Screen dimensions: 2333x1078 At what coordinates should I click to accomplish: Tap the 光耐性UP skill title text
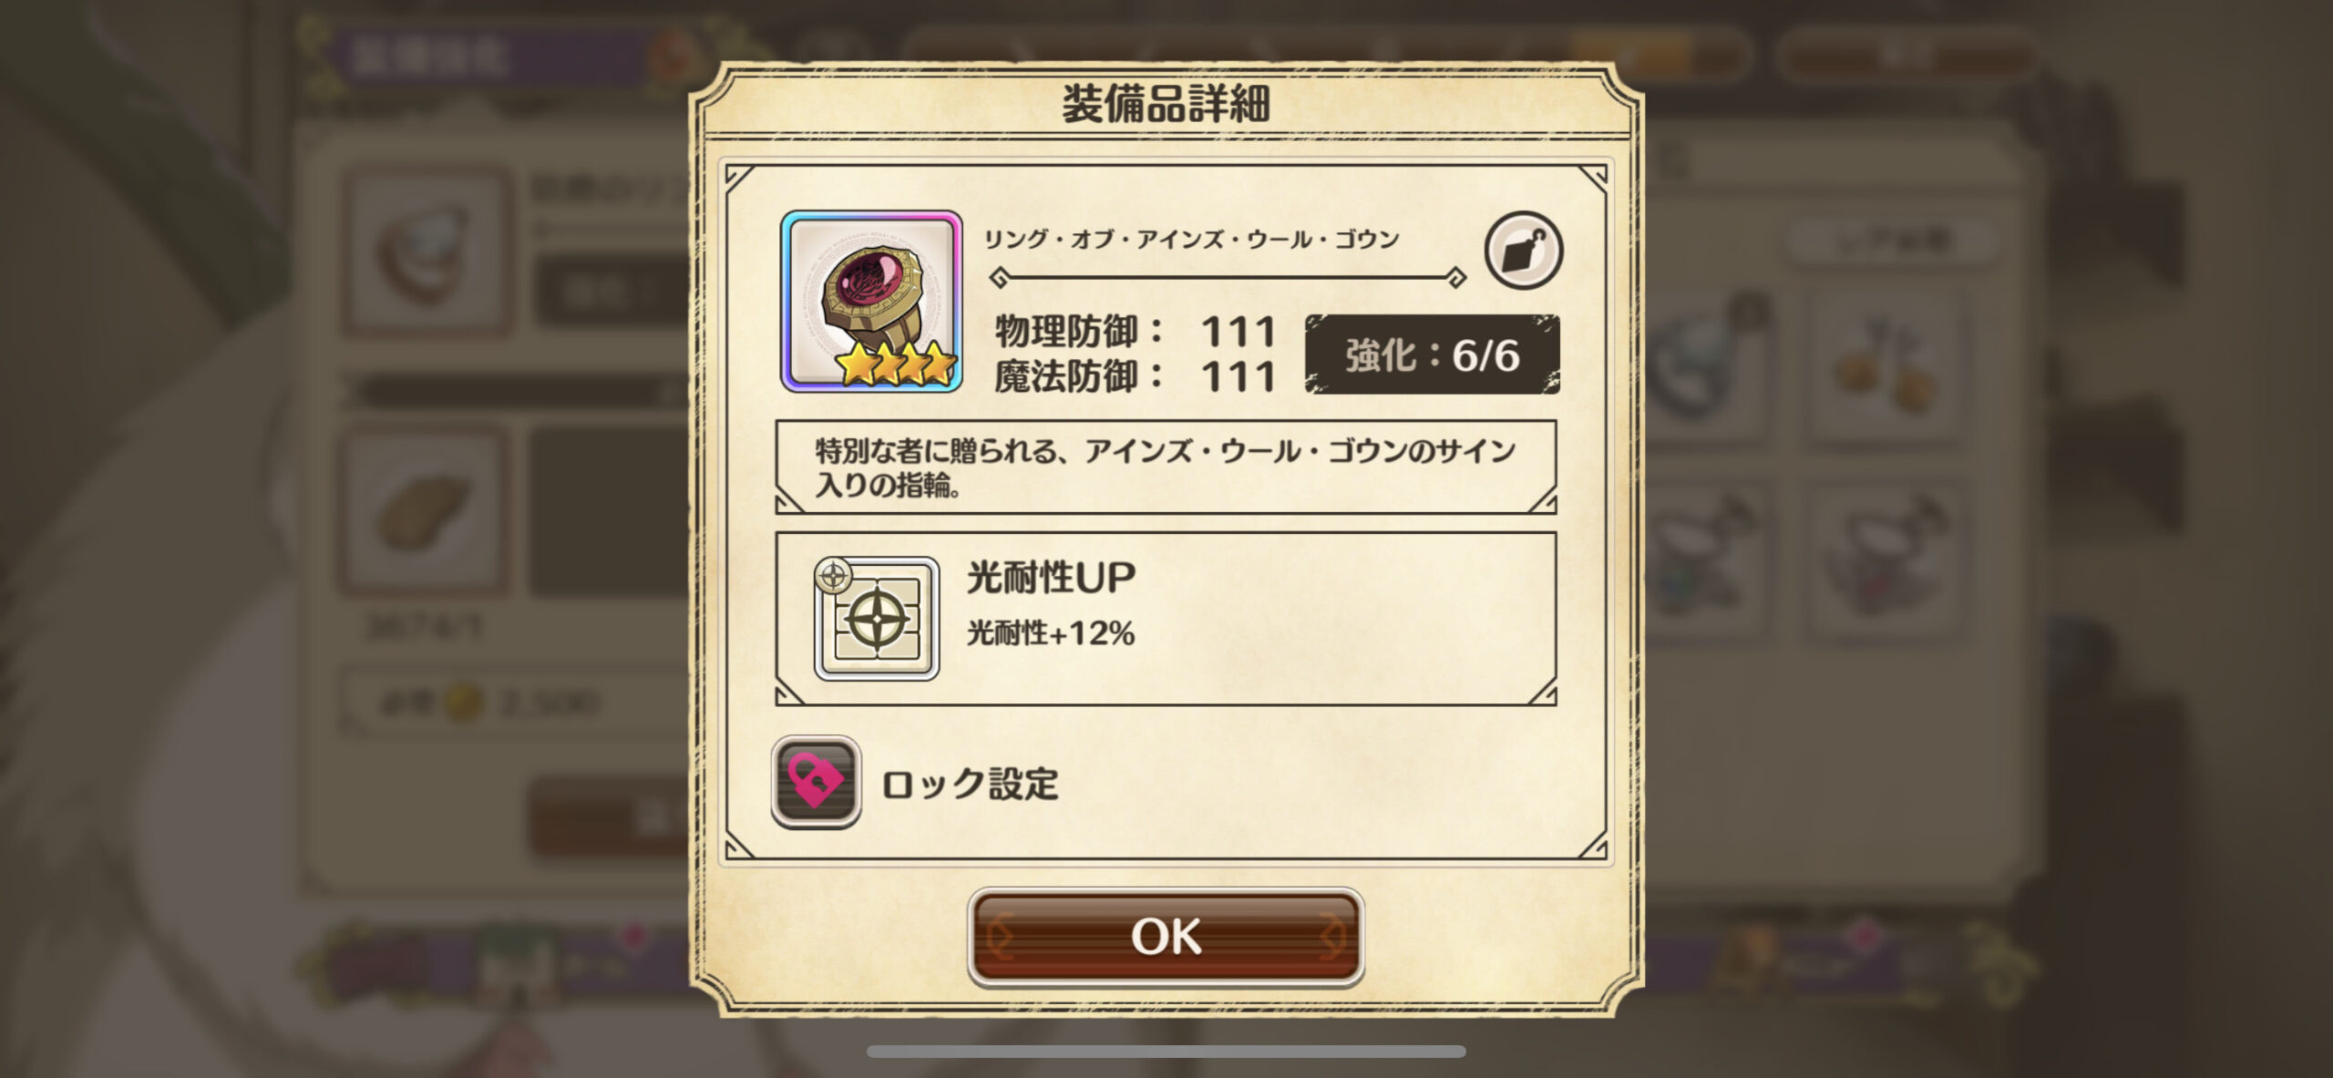point(1051,577)
